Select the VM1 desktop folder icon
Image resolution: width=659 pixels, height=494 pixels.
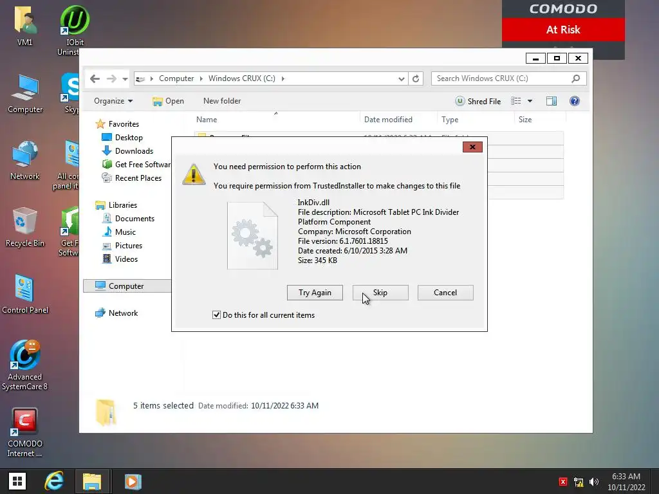[25, 25]
